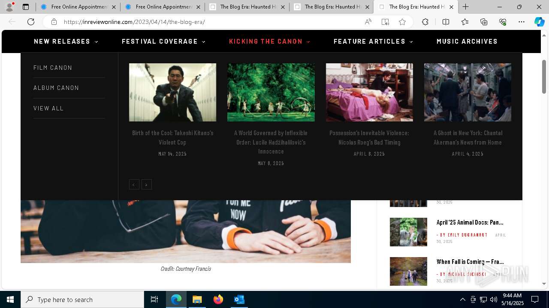
Task: Open April '25 Animal Docs article
Action: (x=470, y=222)
